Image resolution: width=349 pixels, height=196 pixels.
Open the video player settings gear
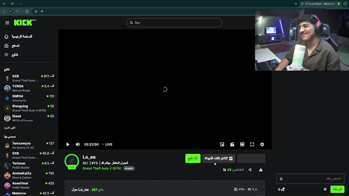[262, 145]
